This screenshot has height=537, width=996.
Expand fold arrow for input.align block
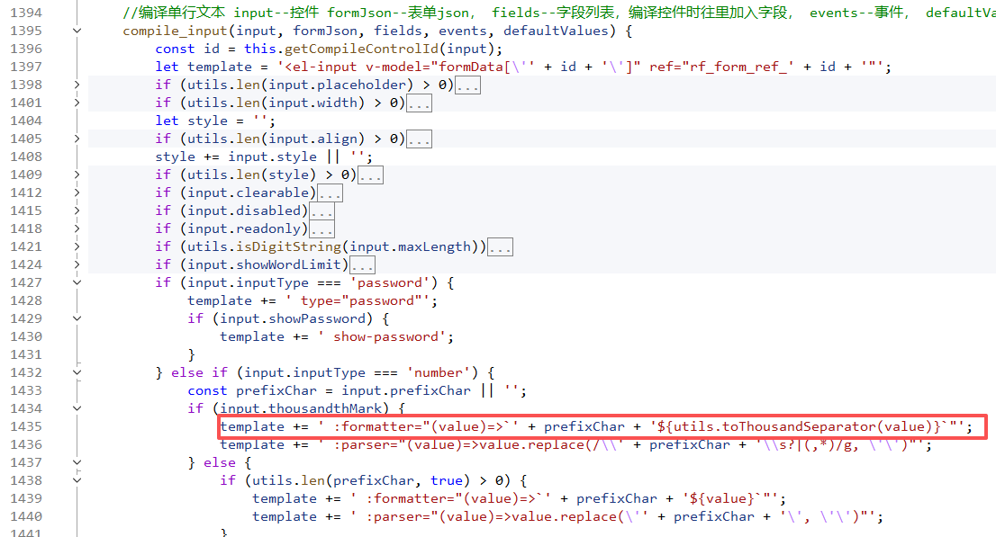77,139
